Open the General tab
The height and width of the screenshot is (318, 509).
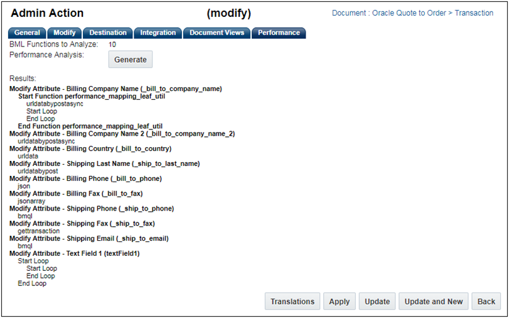click(x=26, y=33)
